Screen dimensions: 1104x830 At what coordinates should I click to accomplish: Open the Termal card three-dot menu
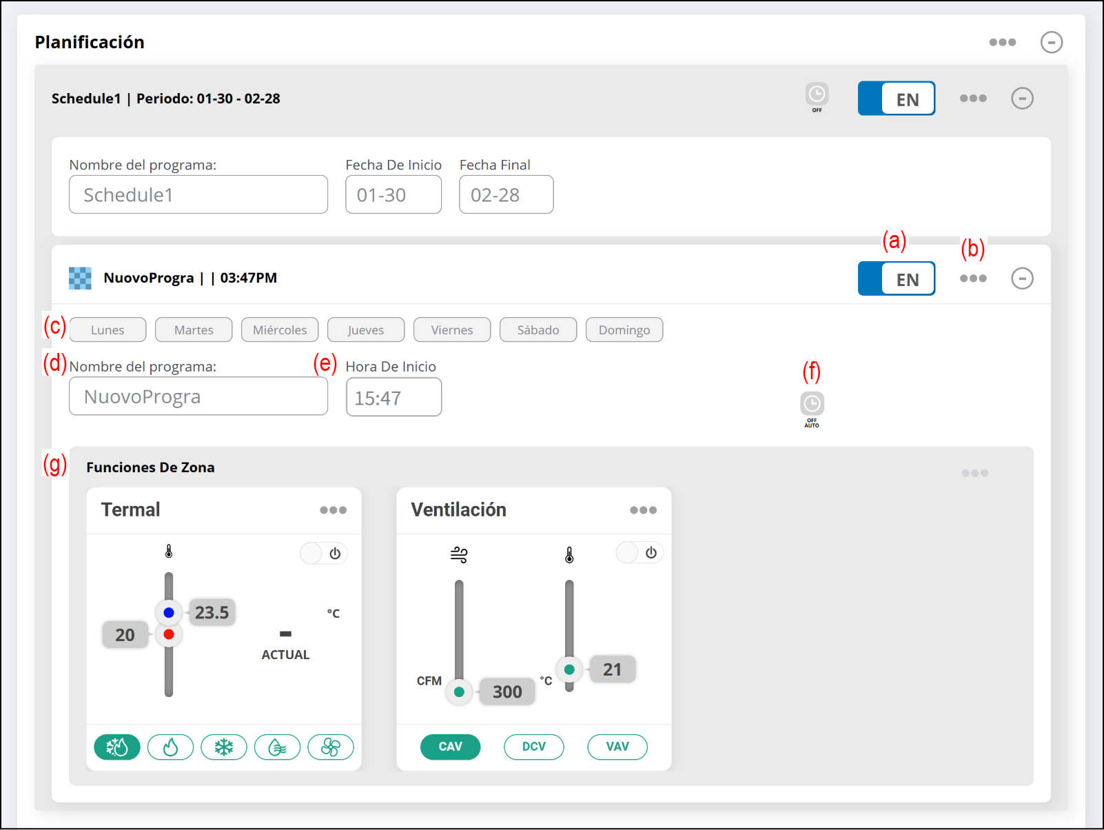[x=333, y=510]
